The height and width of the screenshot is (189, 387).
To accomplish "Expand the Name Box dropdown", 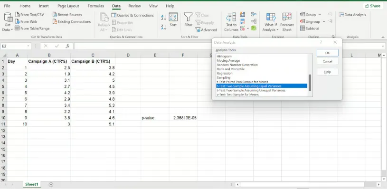I will (28, 46).
